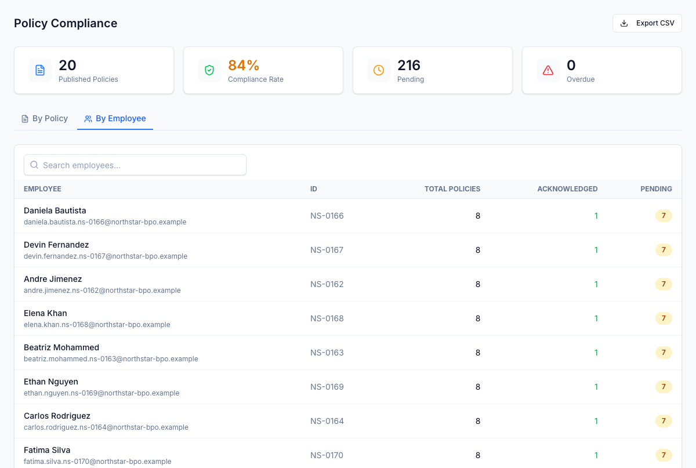This screenshot has height=468, width=696.
Task: Click the 0 overdue value
Action: click(571, 65)
